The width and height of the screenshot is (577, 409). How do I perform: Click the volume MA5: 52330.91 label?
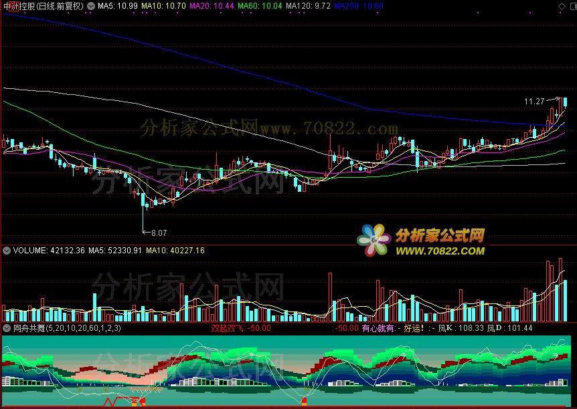point(115,251)
